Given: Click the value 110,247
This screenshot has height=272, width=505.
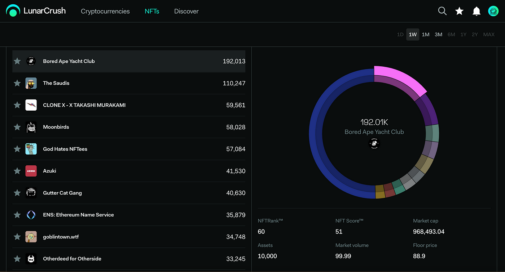Looking at the screenshot, I should 234,83.
